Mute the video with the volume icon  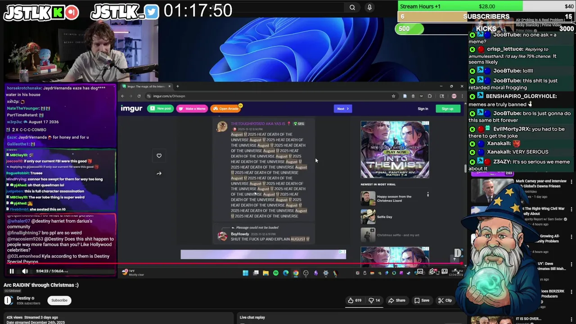25,271
